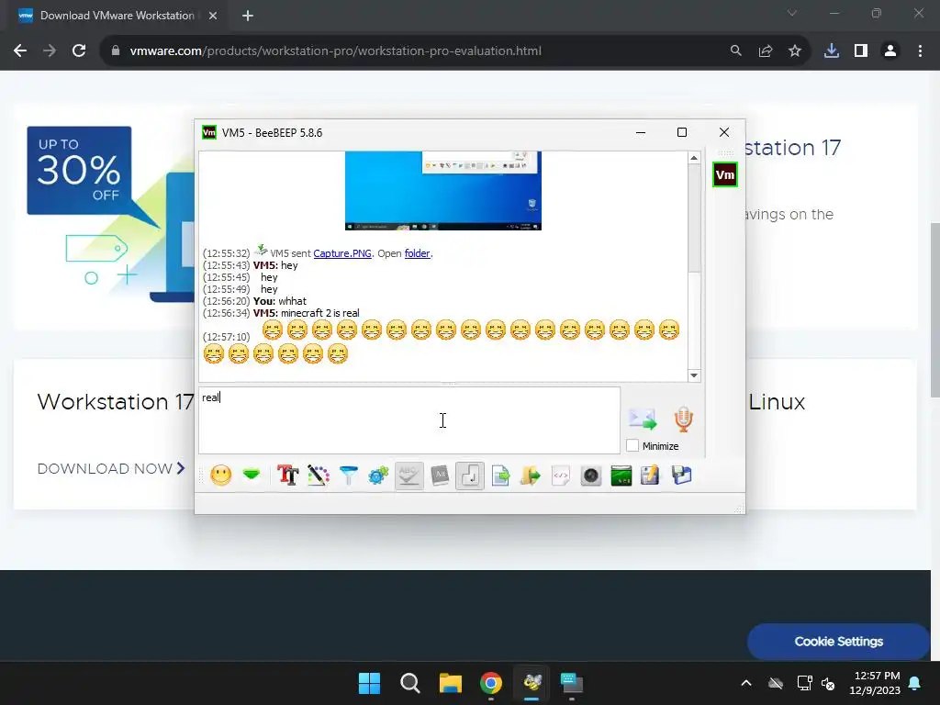Go back in Chrome browser
940x705 pixels.
coord(20,51)
